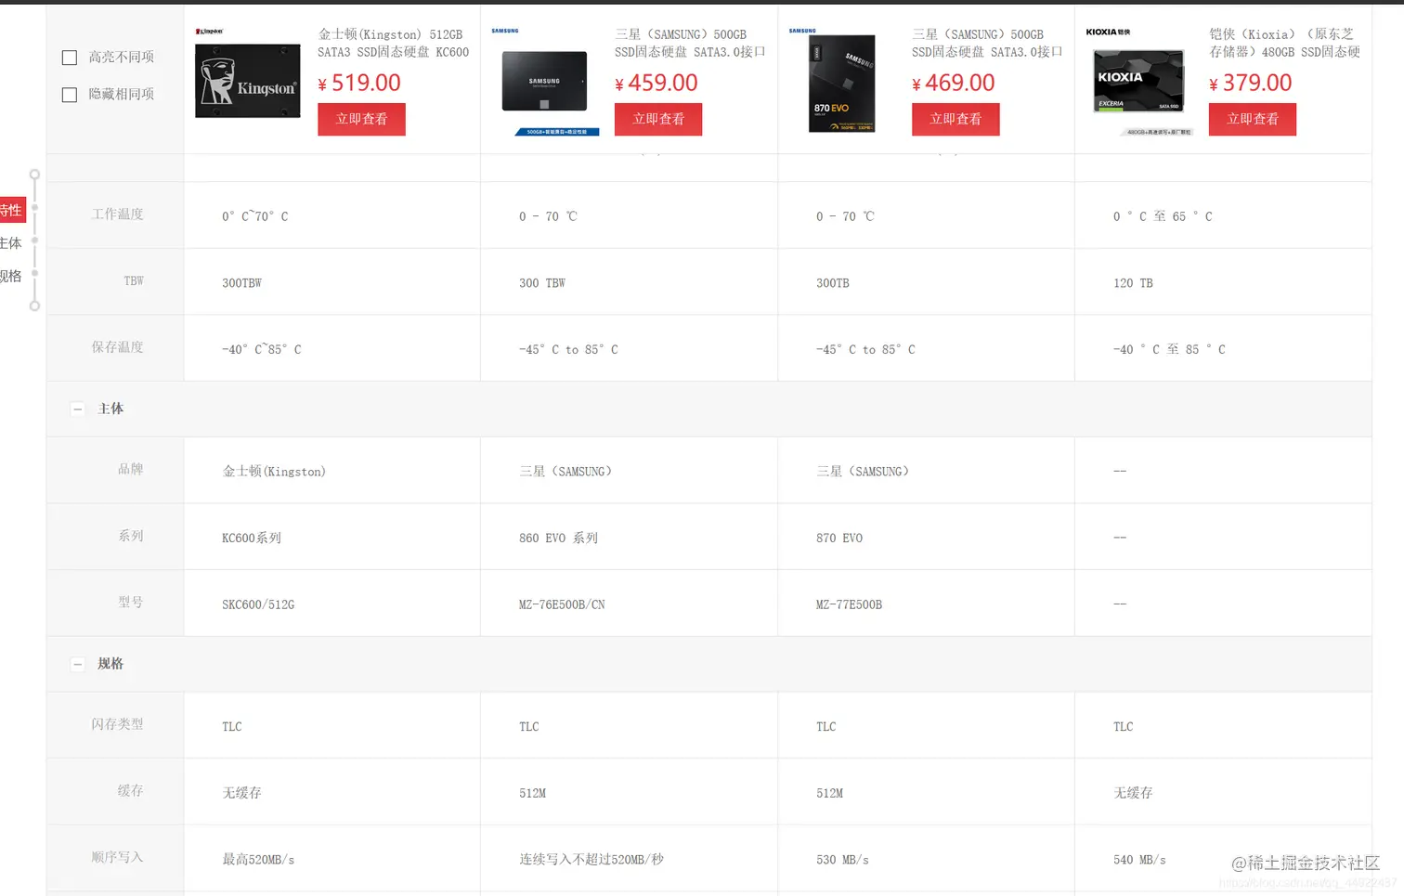This screenshot has height=896, width=1404.
Task: Select the 300TBW value cell
Action: click(x=332, y=282)
